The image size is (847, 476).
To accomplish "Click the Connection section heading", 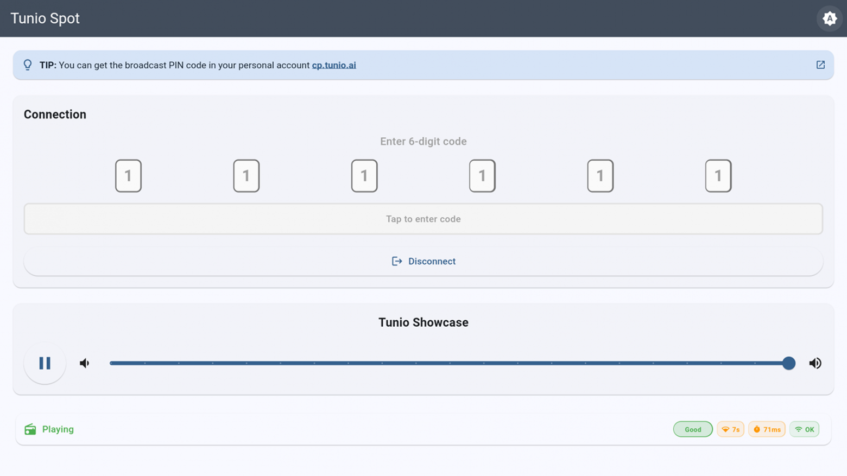I will tap(55, 115).
